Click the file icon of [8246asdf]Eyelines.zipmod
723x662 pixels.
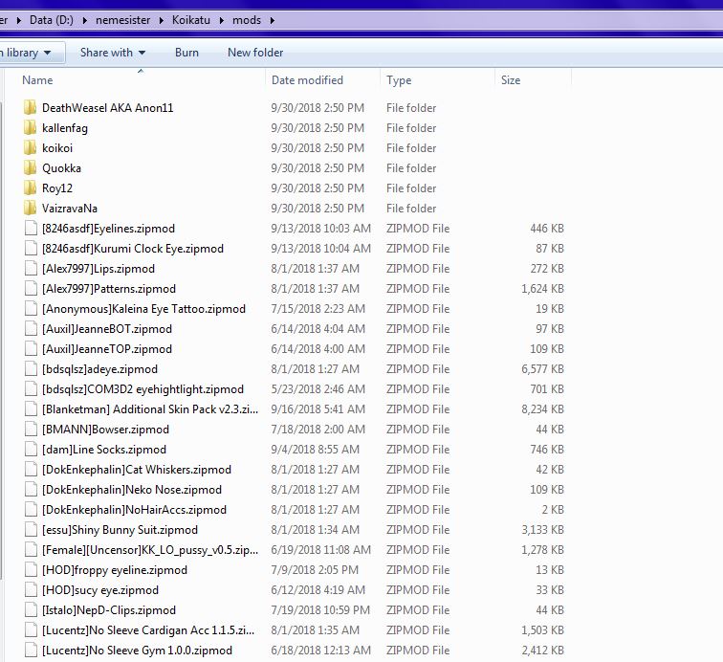(31, 229)
